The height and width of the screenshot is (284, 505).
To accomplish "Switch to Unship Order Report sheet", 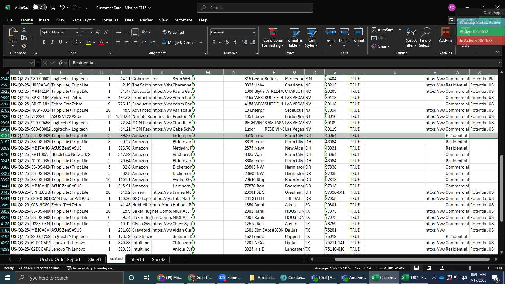I will click(x=60, y=259).
